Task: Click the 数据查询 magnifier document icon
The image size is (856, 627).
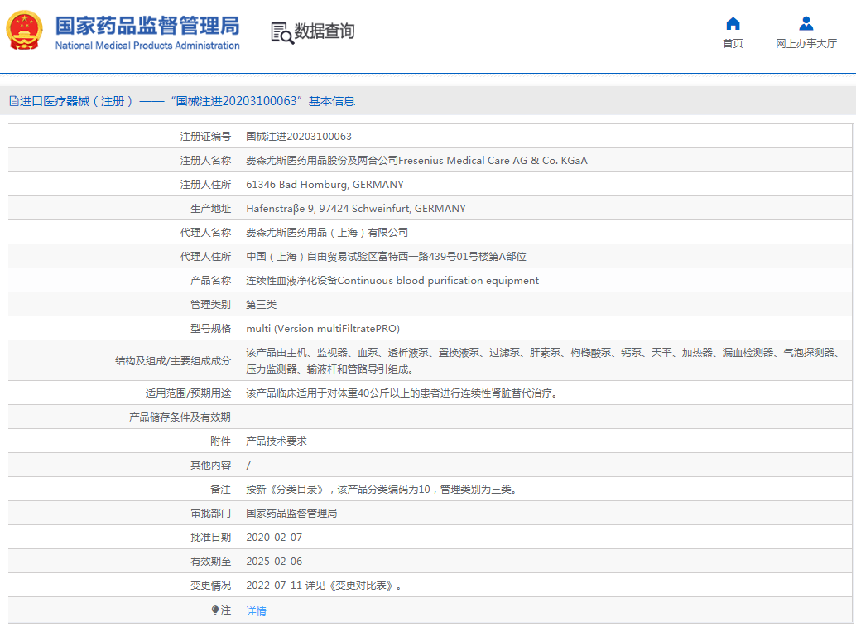Action: [x=281, y=32]
